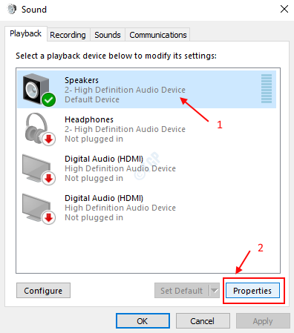This screenshot has width=294, height=333.
Task: Confirm with the OK button
Action: [143, 321]
